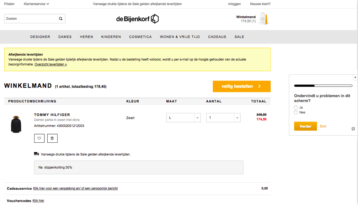This screenshot has width=358, height=205.
Task: Click the Sluit link in survey
Action: [x=323, y=126]
